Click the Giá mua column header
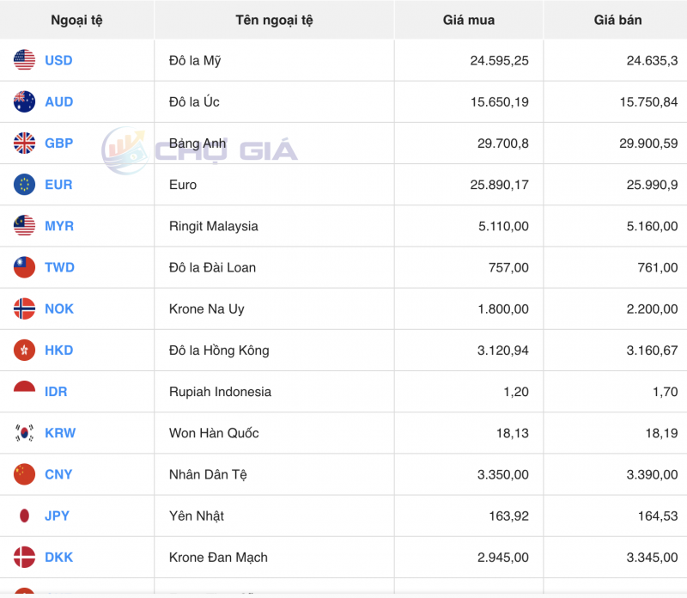687x598 pixels. (469, 19)
